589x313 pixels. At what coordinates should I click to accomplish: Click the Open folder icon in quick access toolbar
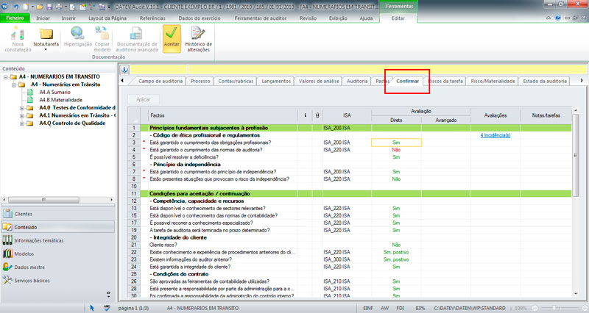[40, 7]
